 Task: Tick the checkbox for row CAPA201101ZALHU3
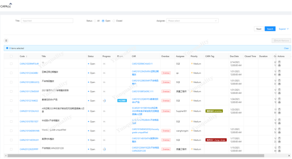pyautogui.click(x=11, y=111)
